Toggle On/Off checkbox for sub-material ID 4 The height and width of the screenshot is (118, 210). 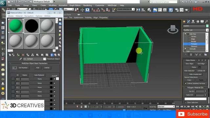[x=54, y=92]
